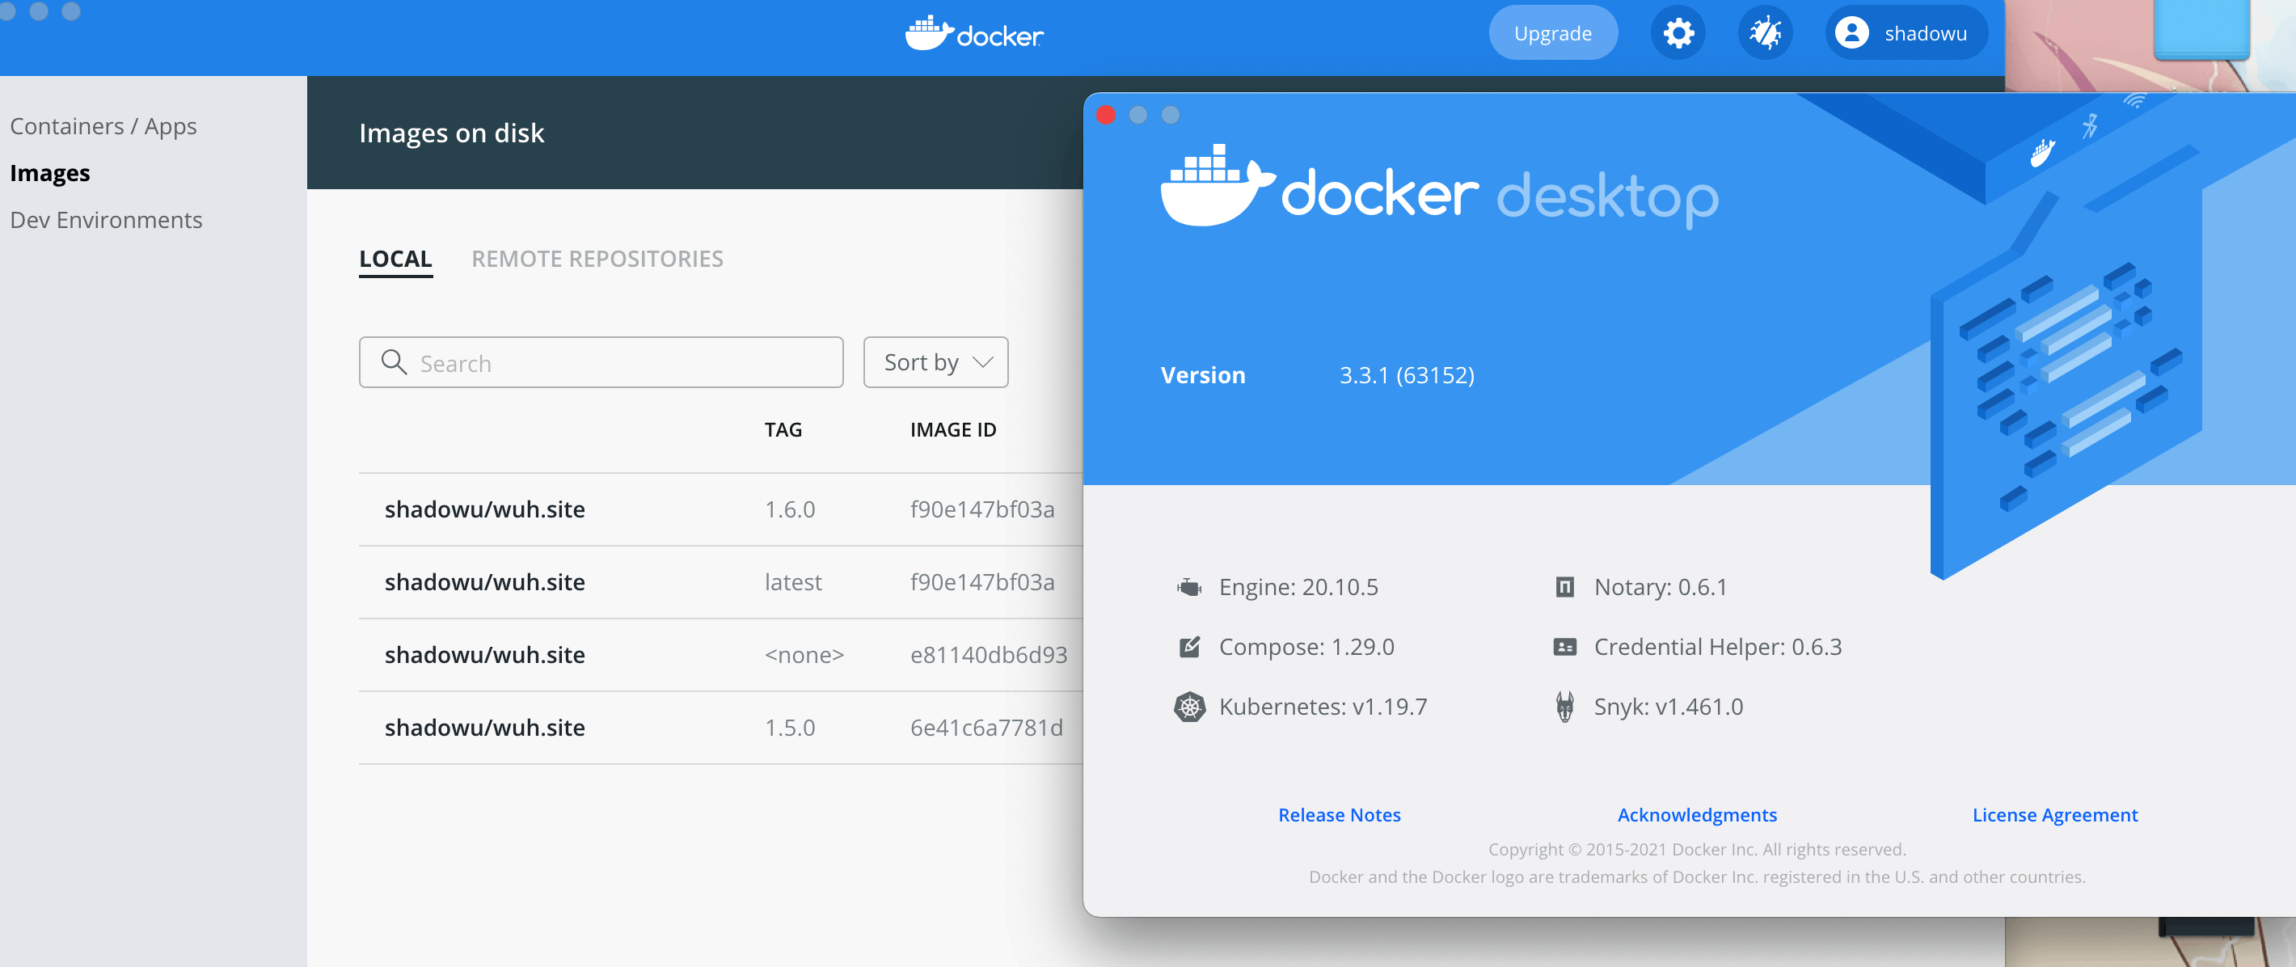The height and width of the screenshot is (967, 2296).
Task: Select Images in the sidebar
Action: (50, 173)
